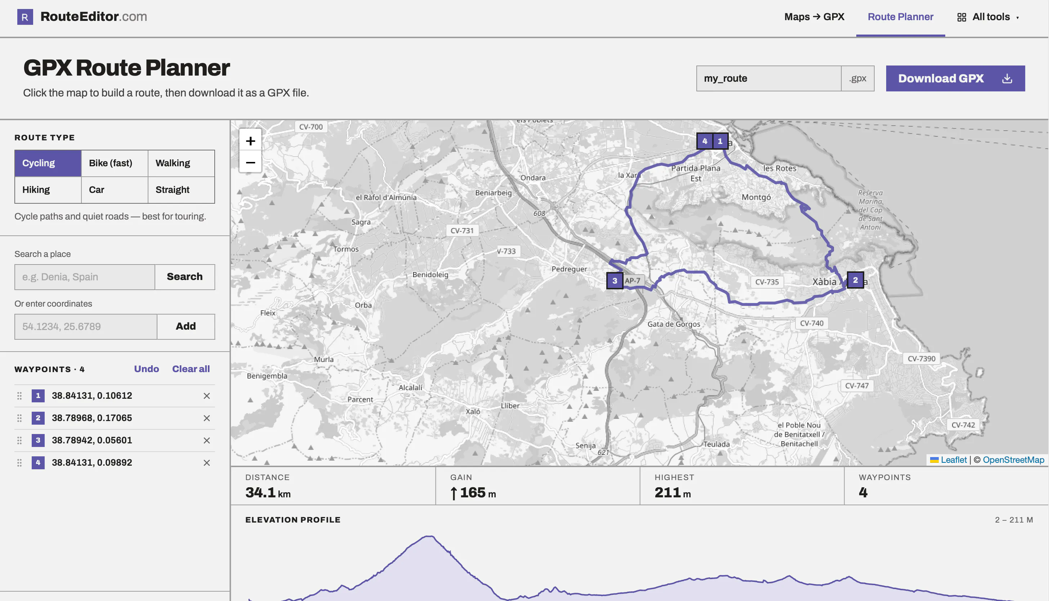Click Pedreguer label on map
This screenshot has height=601, width=1049.
coord(569,269)
